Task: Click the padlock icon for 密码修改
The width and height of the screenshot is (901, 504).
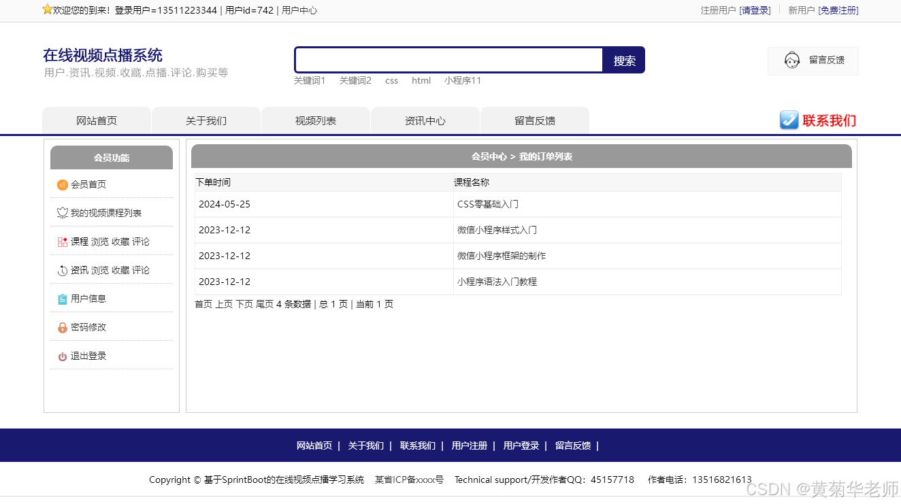Action: [x=62, y=326]
